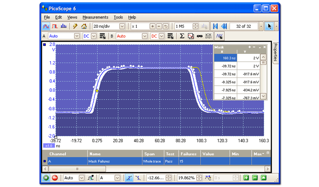
Task: Open the Signal Generator icon
Action: pos(219,36)
